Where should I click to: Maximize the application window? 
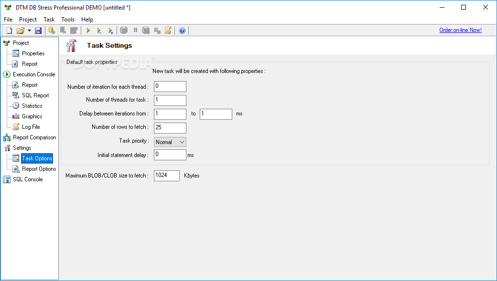click(x=464, y=7)
